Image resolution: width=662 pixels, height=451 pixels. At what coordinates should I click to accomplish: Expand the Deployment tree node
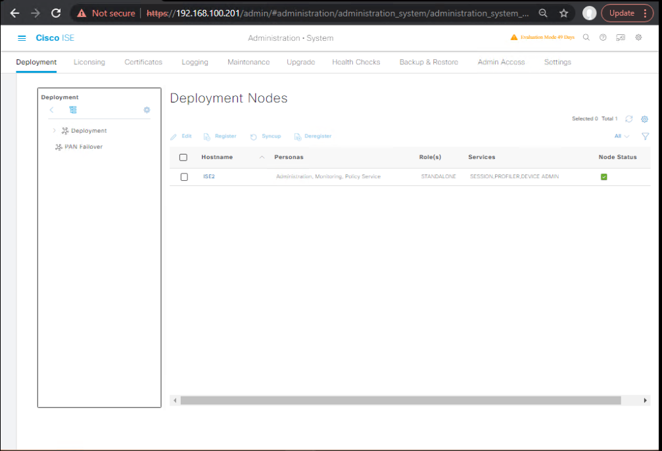point(54,130)
